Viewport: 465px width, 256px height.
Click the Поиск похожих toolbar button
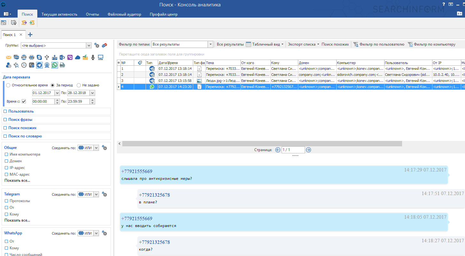[x=335, y=44]
